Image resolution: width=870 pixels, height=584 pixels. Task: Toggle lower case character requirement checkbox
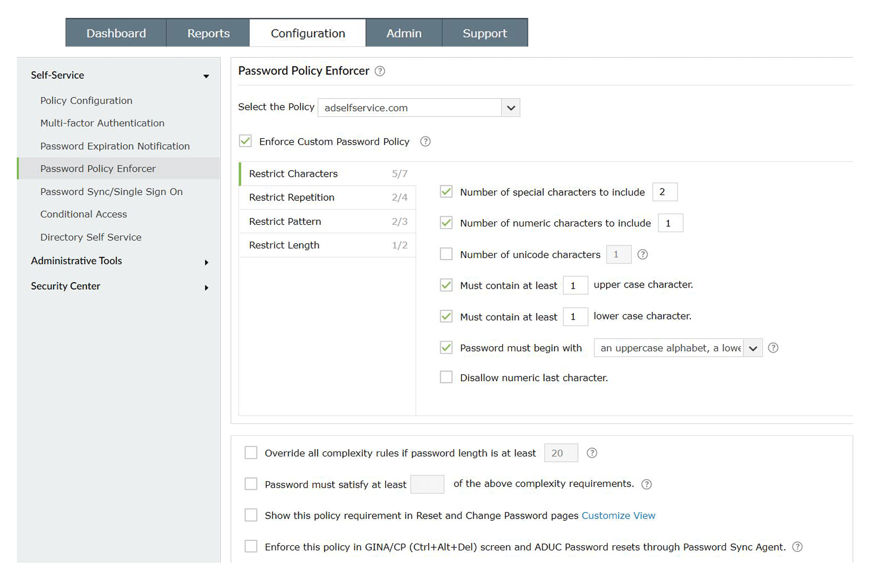(x=446, y=317)
